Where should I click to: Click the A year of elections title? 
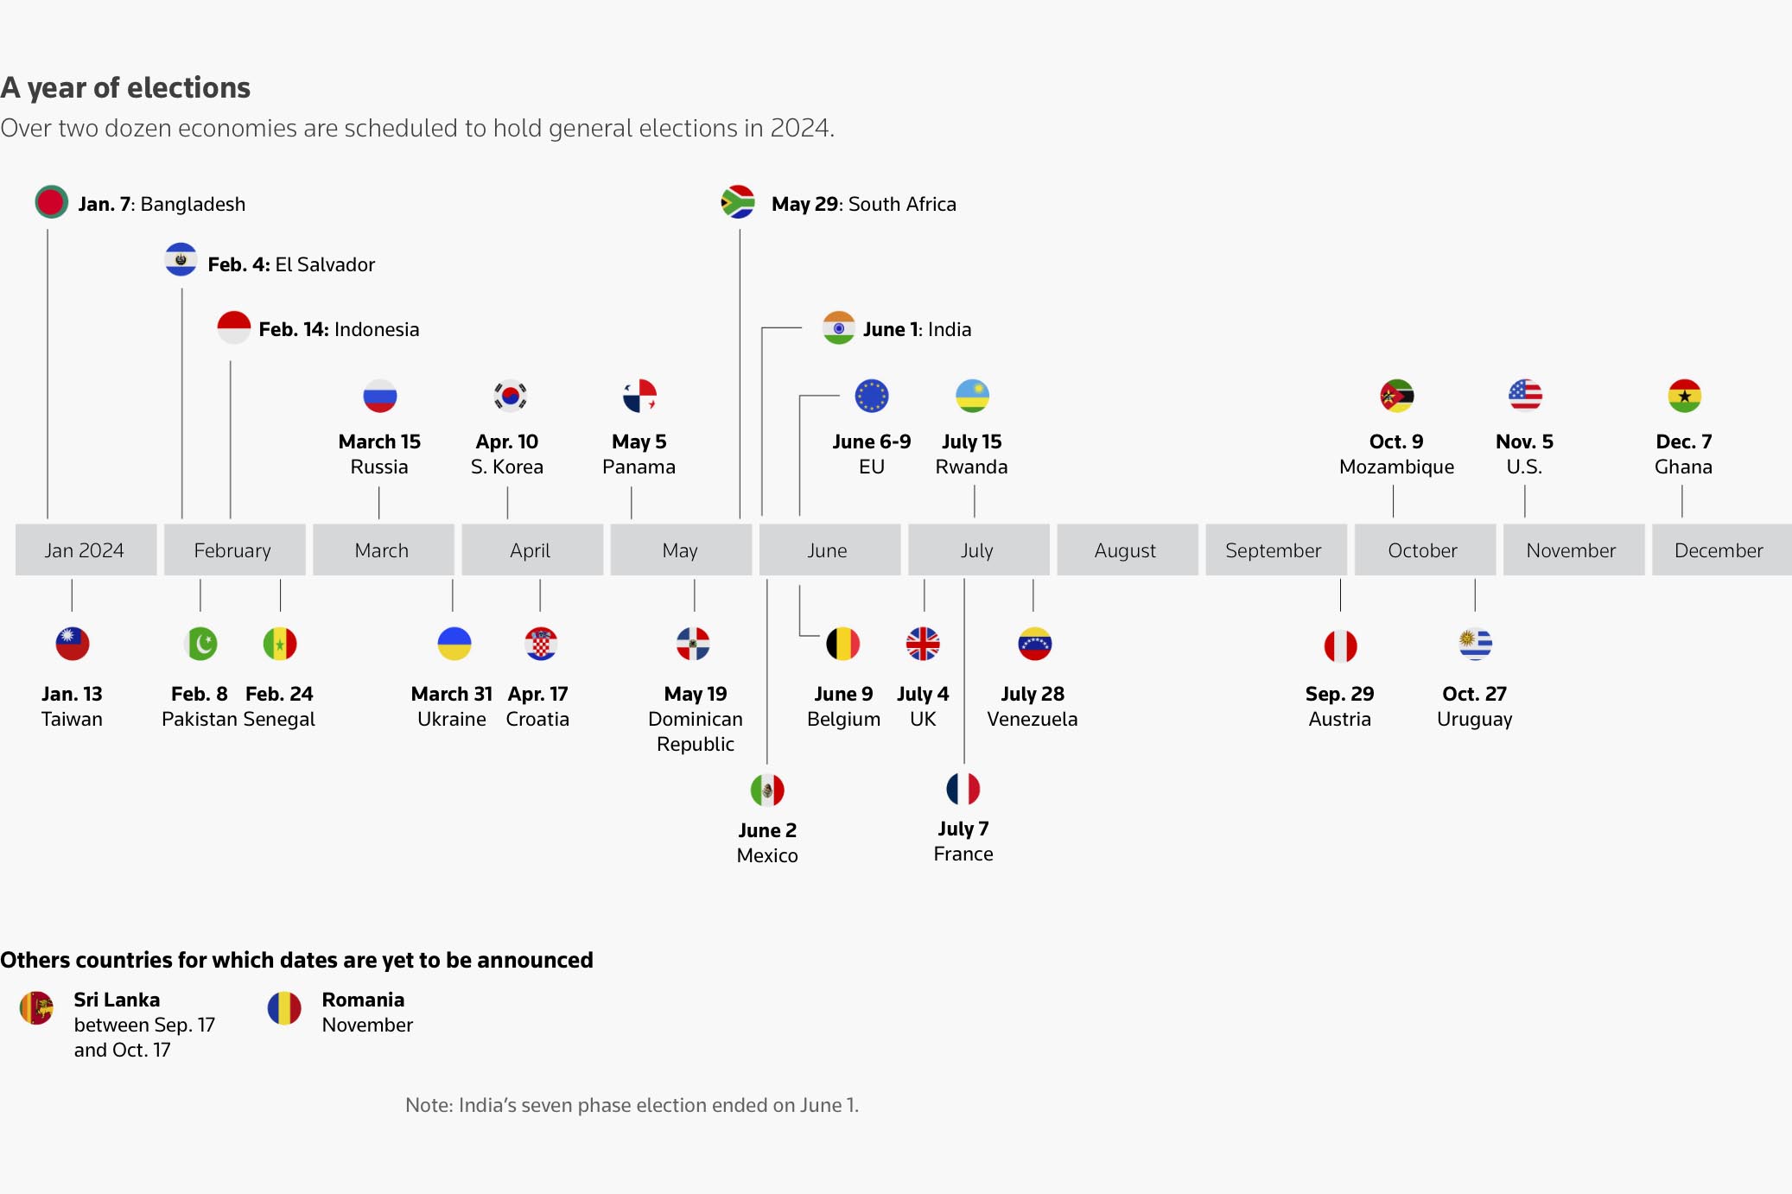click(126, 87)
